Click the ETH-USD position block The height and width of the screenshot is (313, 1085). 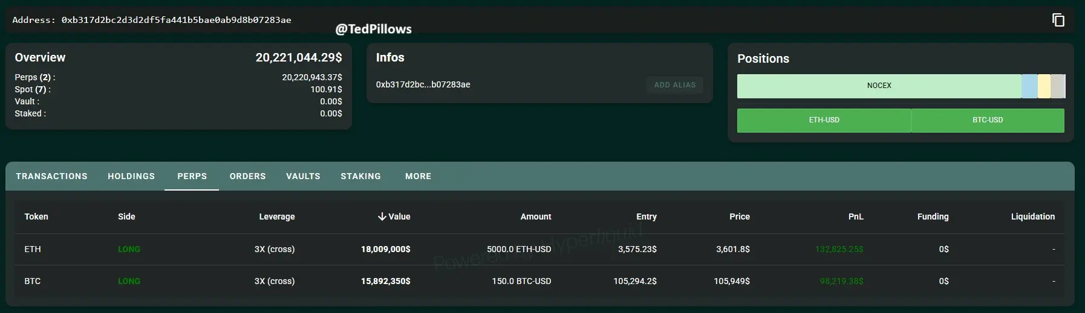click(x=824, y=120)
